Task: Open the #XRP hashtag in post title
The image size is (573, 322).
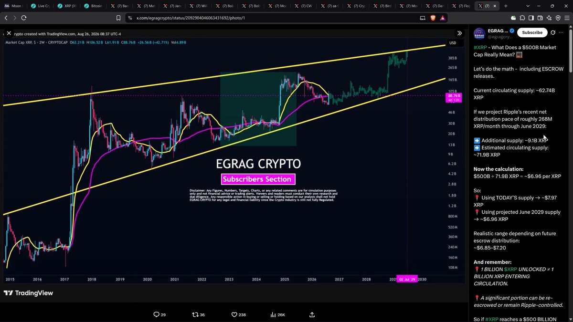Action: point(480,48)
